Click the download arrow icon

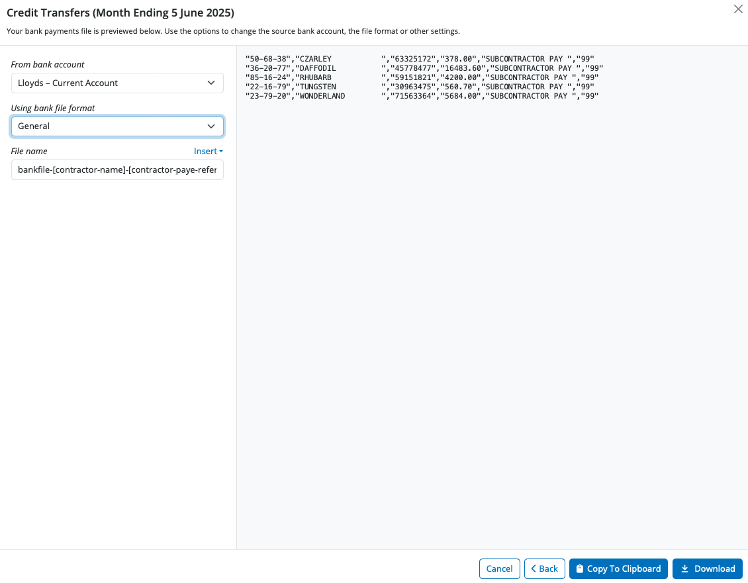point(684,568)
